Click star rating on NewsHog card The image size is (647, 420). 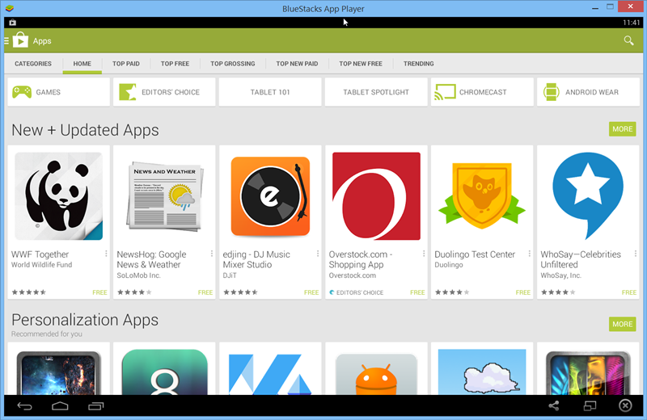click(x=134, y=292)
